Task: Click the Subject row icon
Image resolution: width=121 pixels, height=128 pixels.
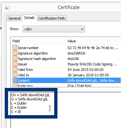Action: click(15, 81)
